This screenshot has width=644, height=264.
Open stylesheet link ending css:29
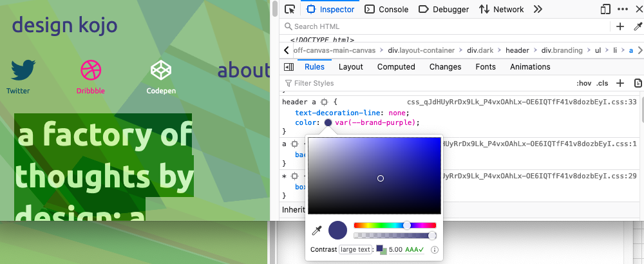click(x=540, y=176)
